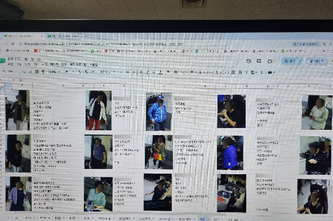The height and width of the screenshot is (221, 333).
Task: Open the comments panel speech bubble icon
Action: pos(259,61)
